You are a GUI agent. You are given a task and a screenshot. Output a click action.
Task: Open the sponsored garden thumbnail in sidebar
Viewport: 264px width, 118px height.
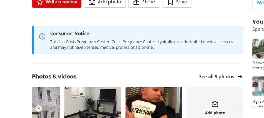pos(258,49)
